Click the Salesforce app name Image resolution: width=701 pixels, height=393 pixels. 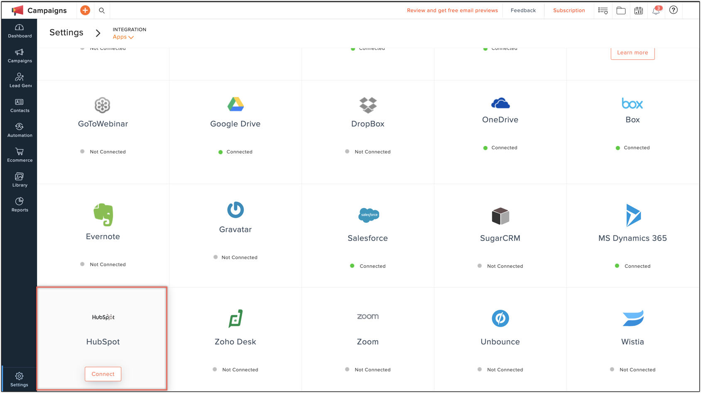click(x=368, y=238)
